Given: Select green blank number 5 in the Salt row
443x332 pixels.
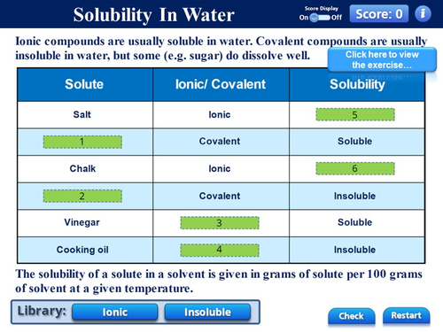Looking at the screenshot, I should click(355, 115).
